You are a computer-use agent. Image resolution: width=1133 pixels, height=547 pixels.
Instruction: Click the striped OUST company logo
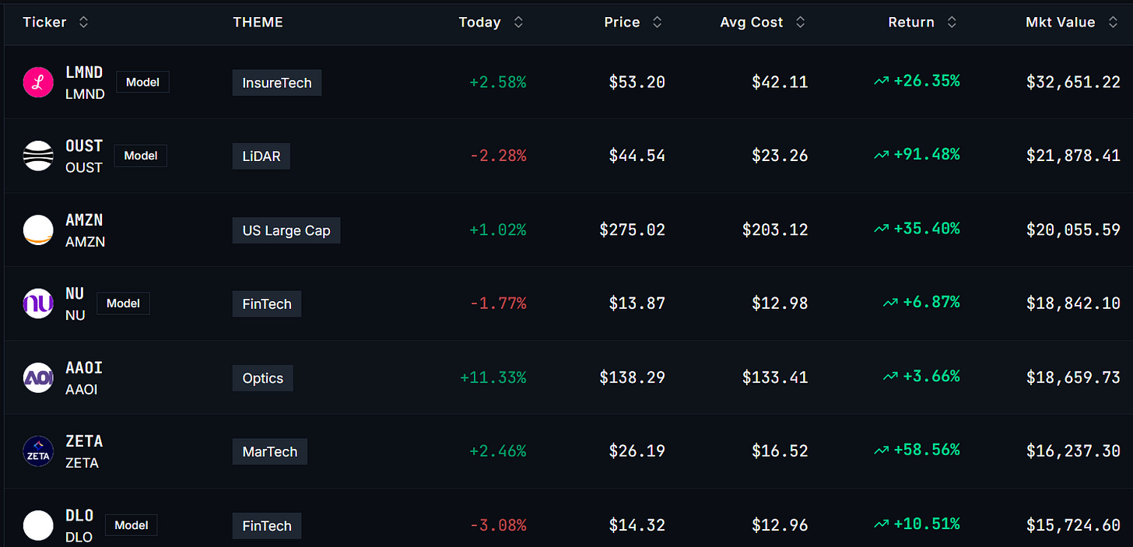click(38, 156)
